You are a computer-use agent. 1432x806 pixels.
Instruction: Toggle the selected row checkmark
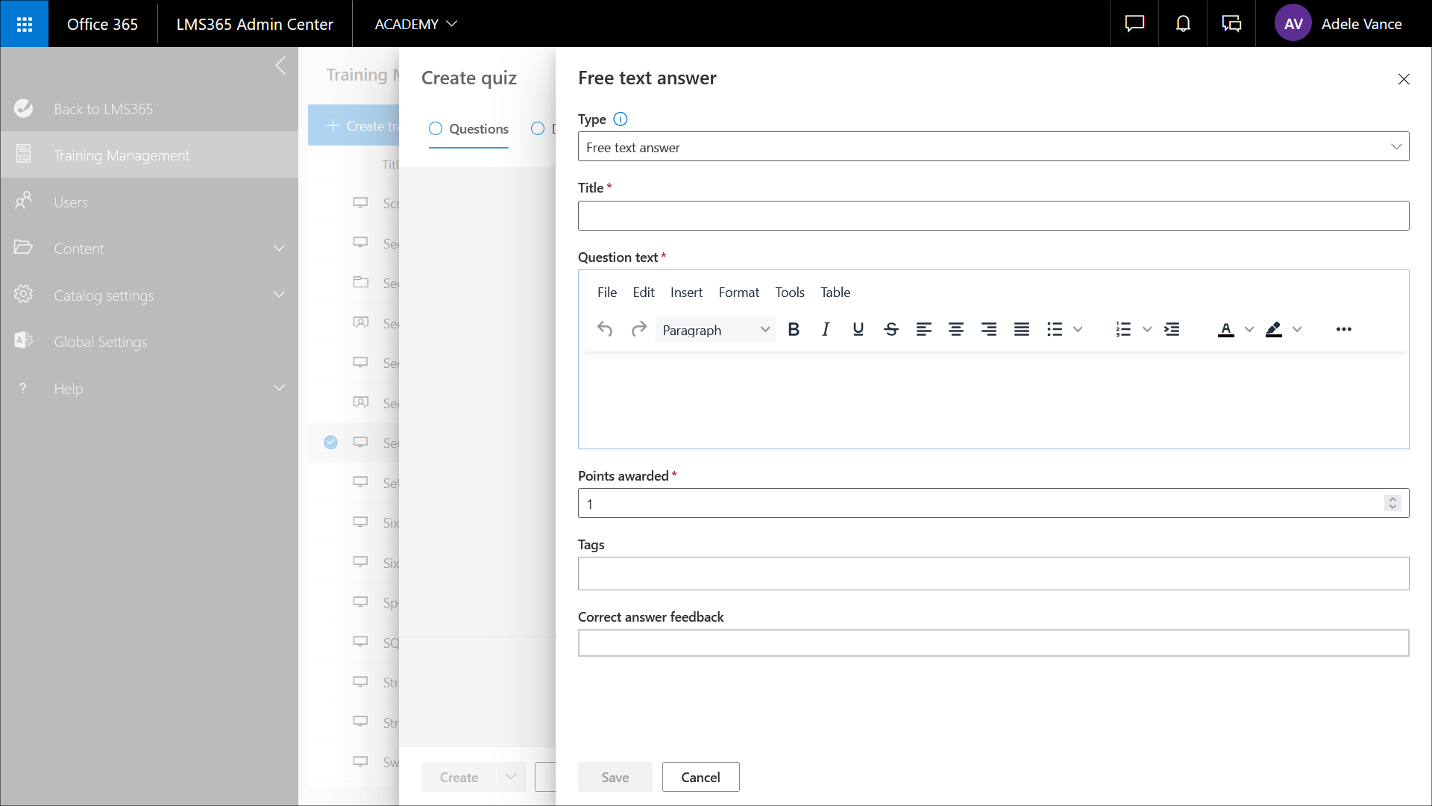(330, 443)
